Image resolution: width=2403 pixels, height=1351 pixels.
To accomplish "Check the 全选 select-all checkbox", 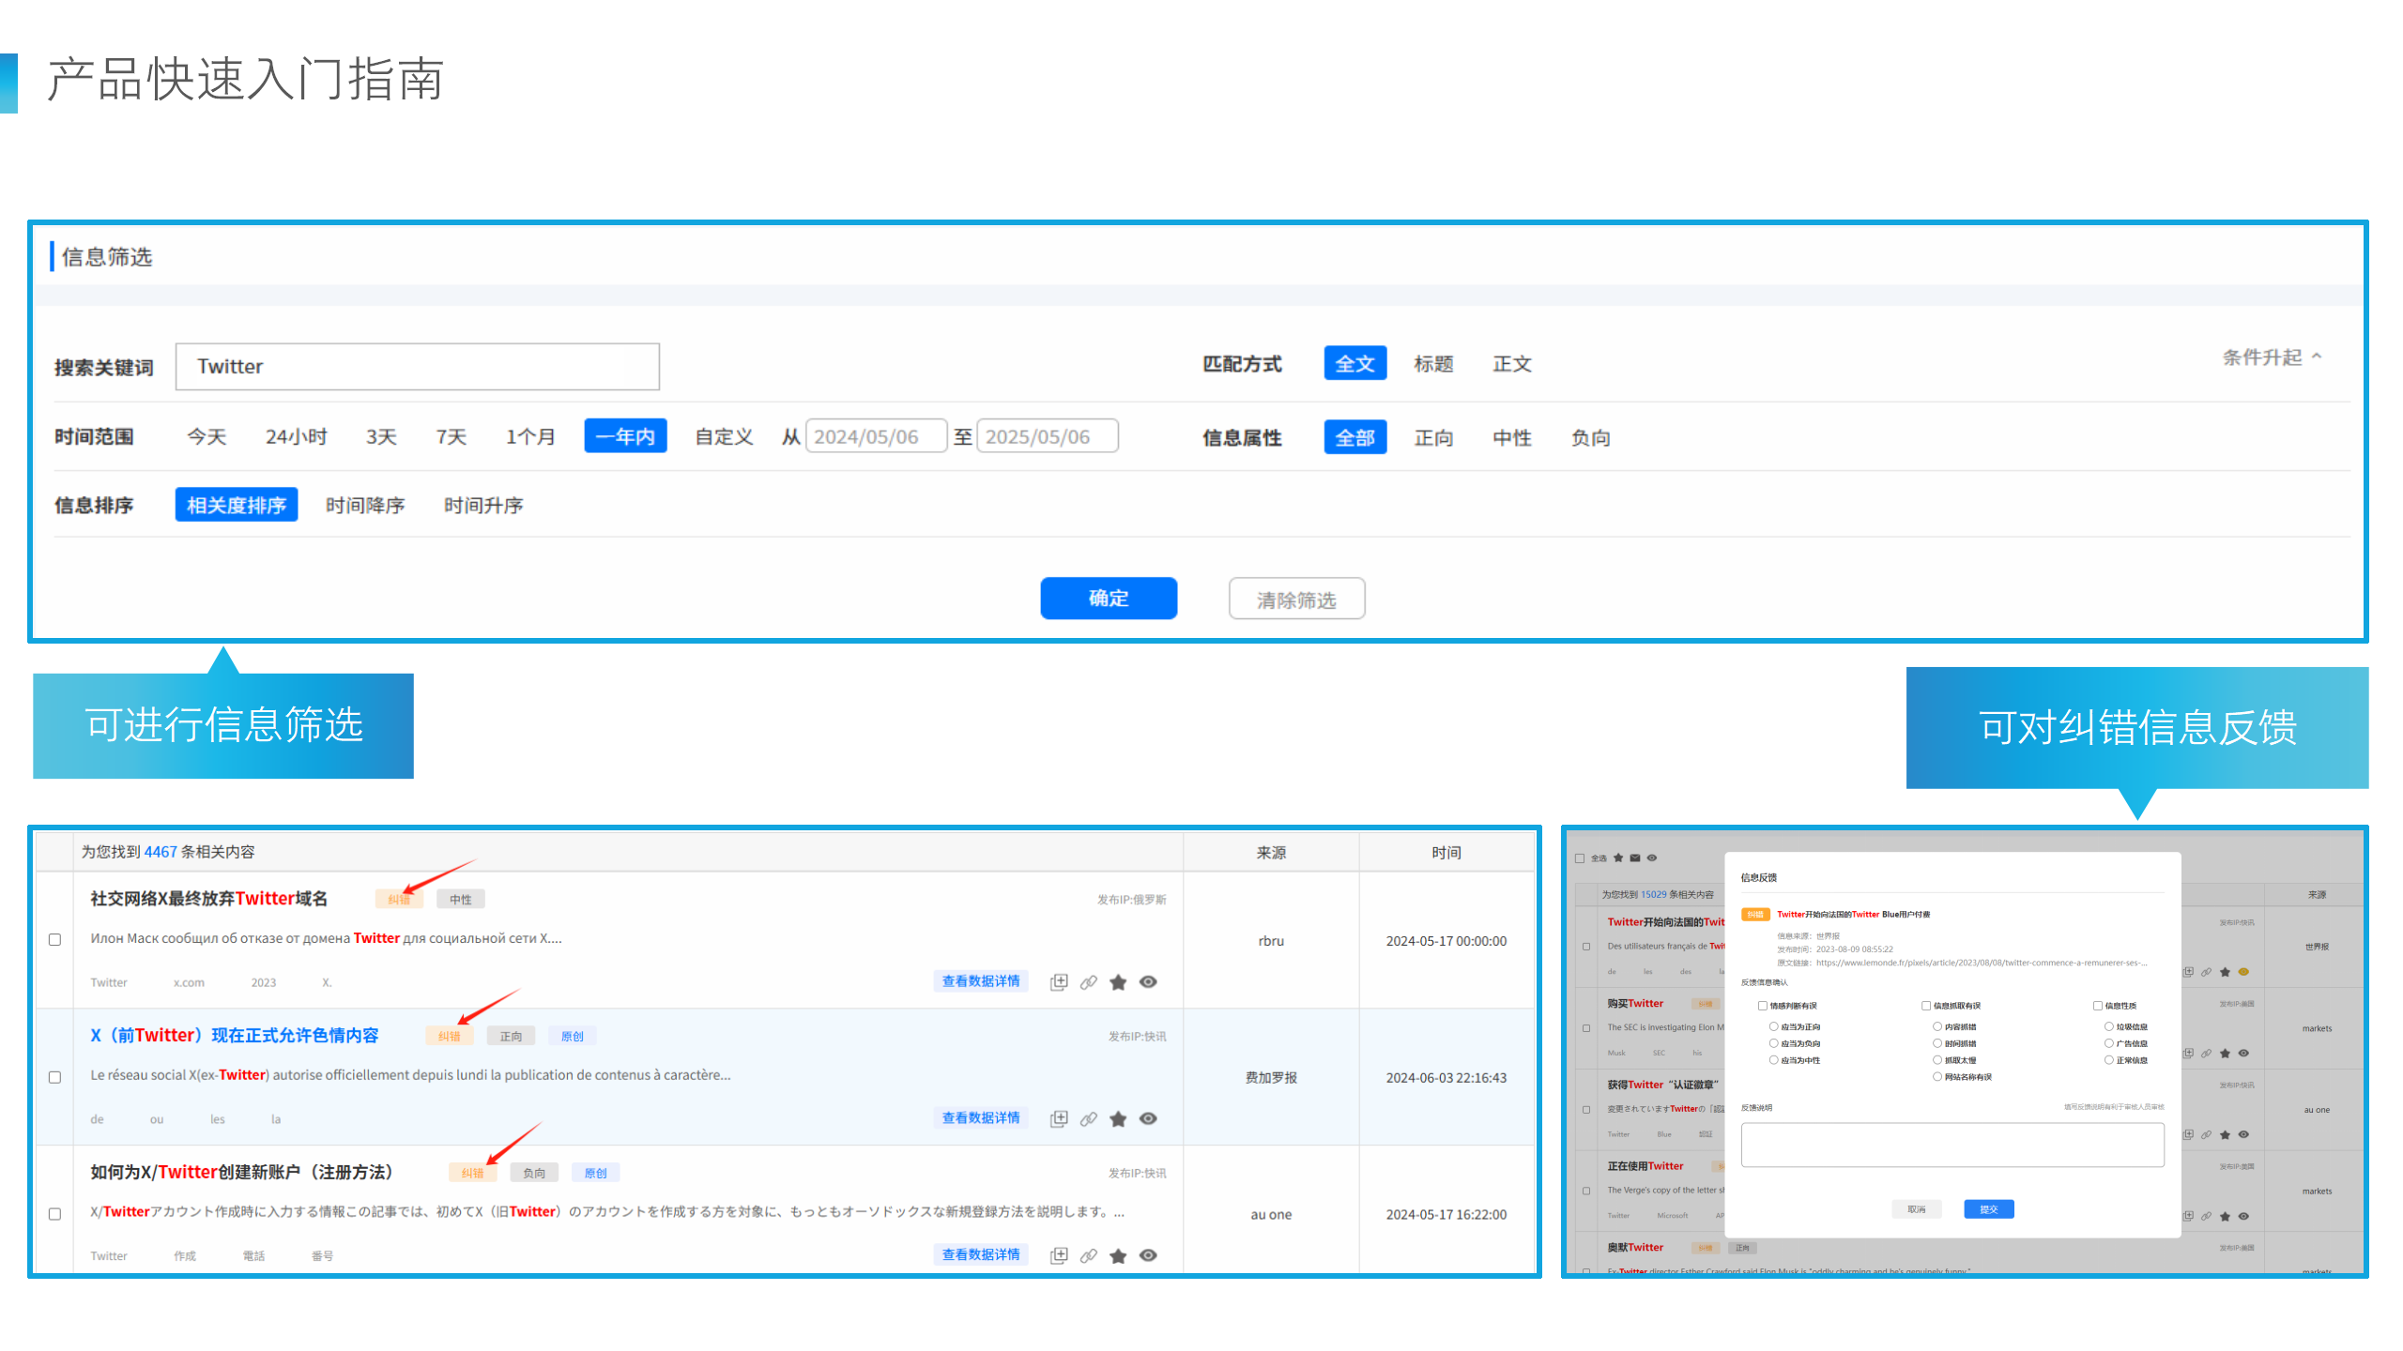I will [1580, 858].
